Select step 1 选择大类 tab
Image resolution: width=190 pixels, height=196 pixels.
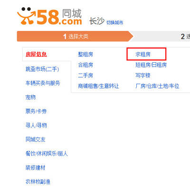pos(75,37)
